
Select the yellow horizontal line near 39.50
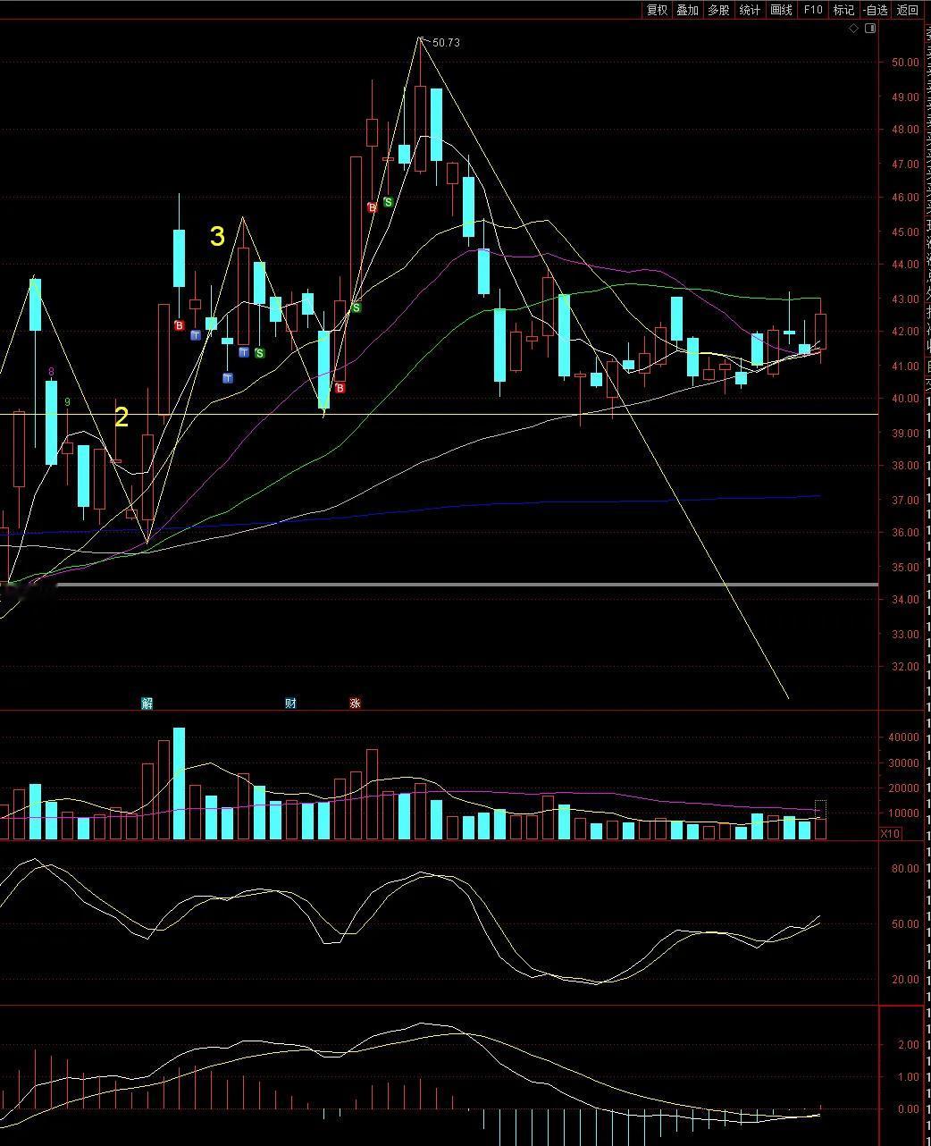[x=439, y=414]
